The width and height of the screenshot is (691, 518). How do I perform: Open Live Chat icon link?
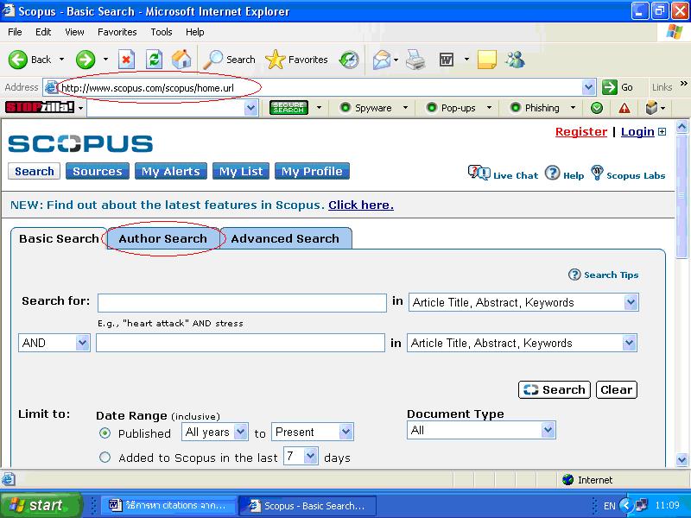pyautogui.click(x=479, y=173)
